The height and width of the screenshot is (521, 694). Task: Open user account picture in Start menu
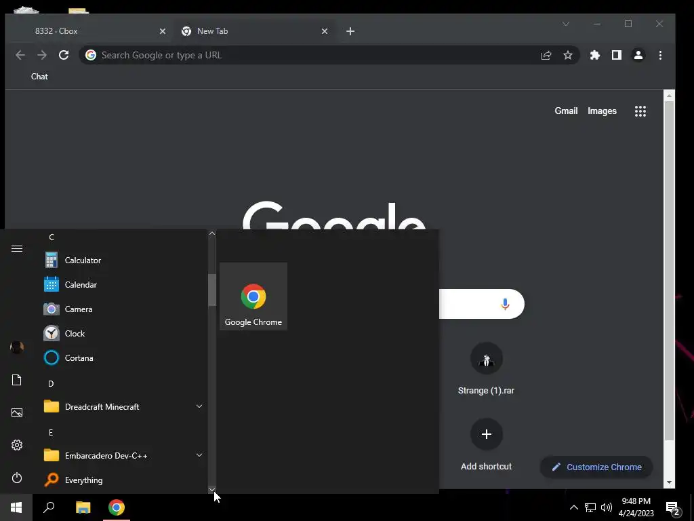pyautogui.click(x=17, y=347)
